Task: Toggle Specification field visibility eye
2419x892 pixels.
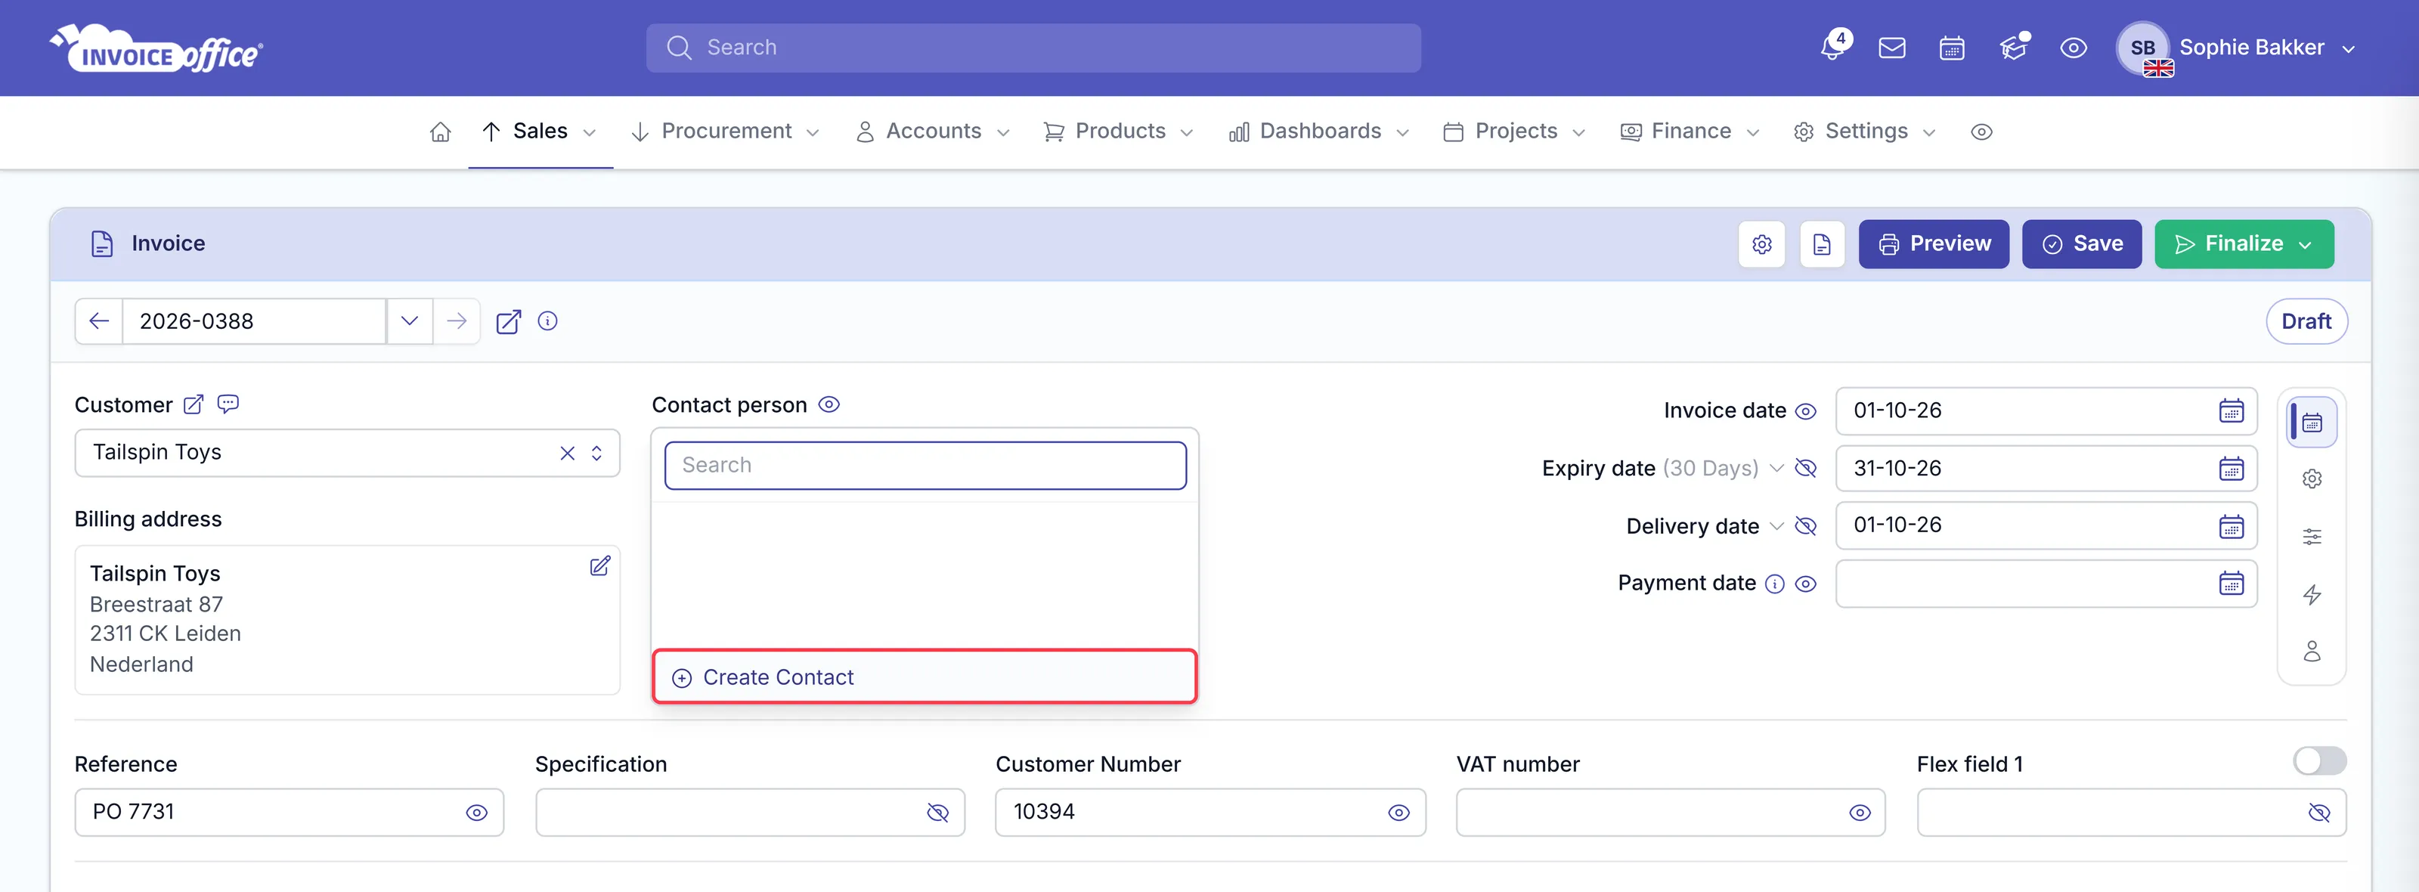Action: (937, 813)
